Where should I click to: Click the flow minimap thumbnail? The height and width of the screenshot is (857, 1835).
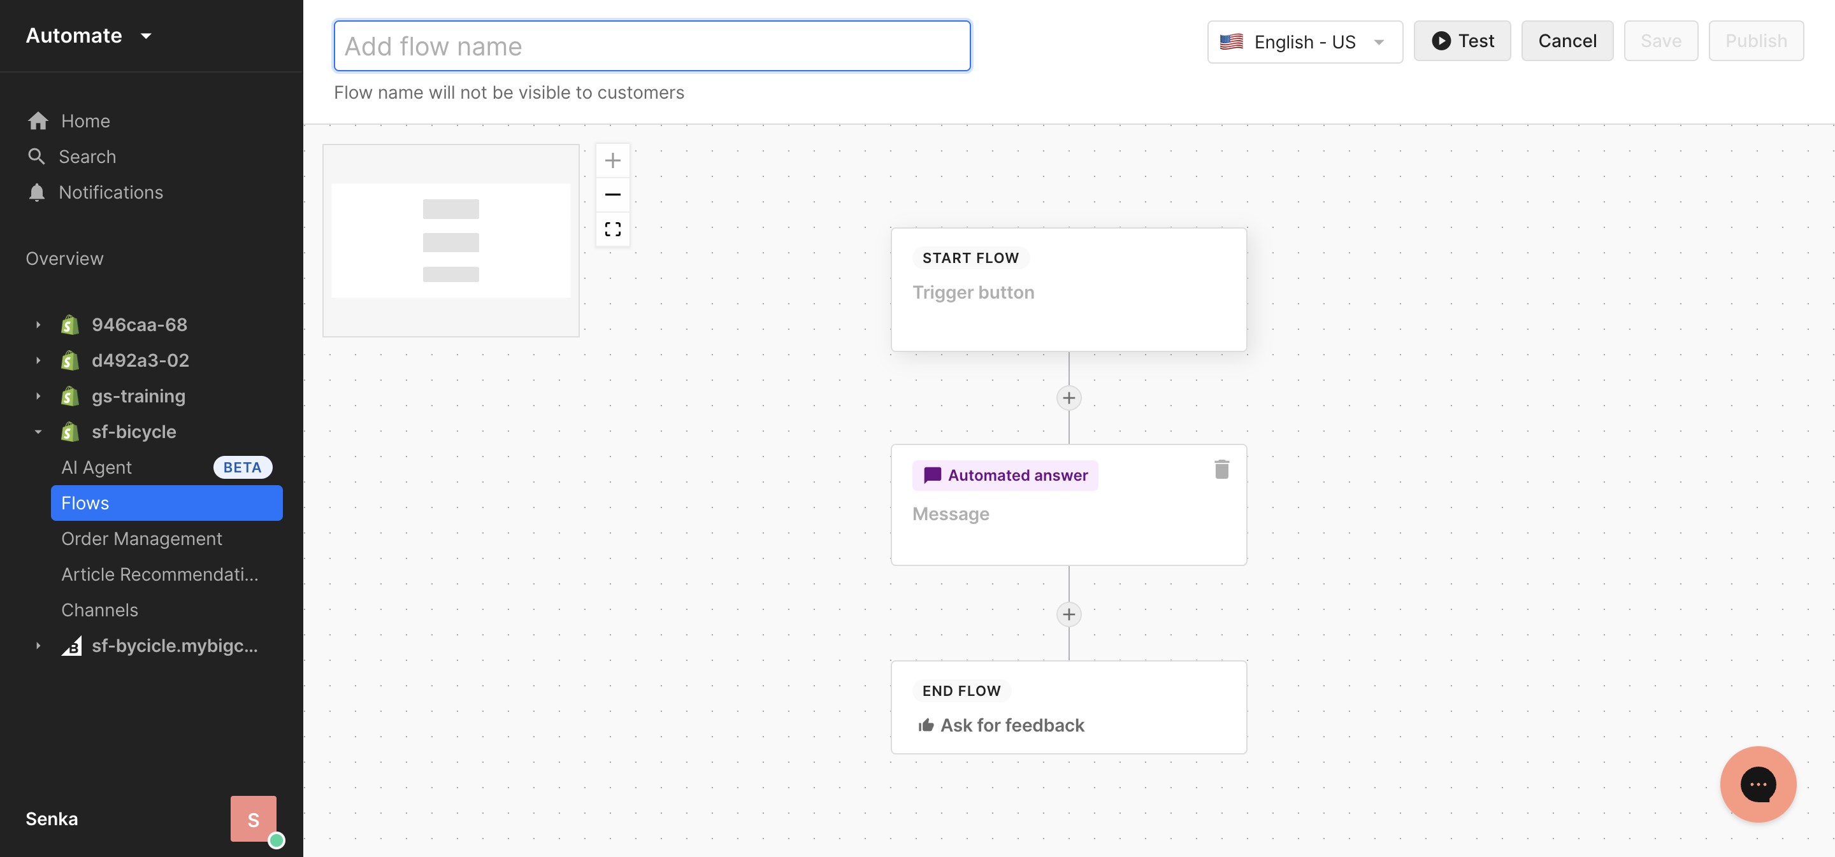pyautogui.click(x=451, y=241)
